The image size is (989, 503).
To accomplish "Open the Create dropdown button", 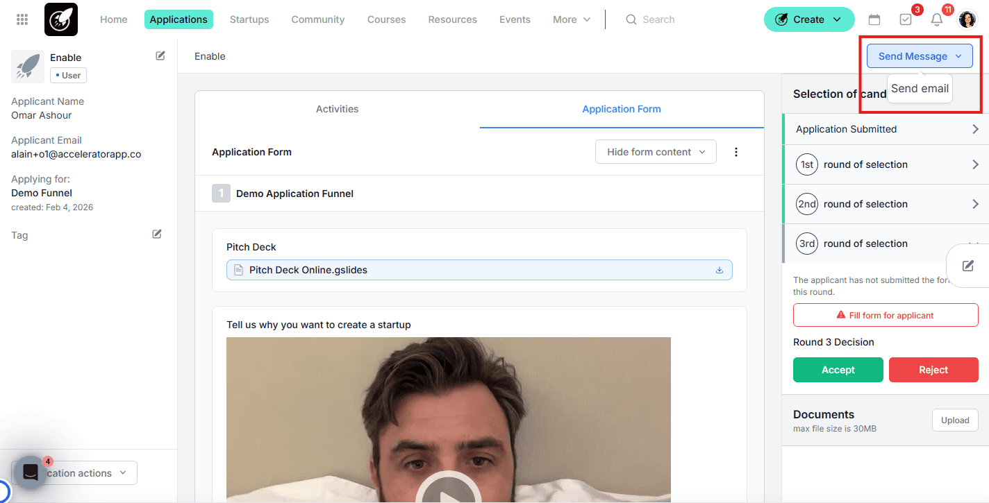I will (808, 19).
